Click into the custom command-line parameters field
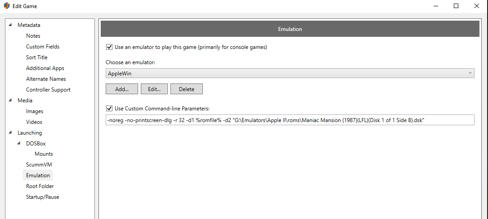This screenshot has height=219, width=488. tap(290, 120)
